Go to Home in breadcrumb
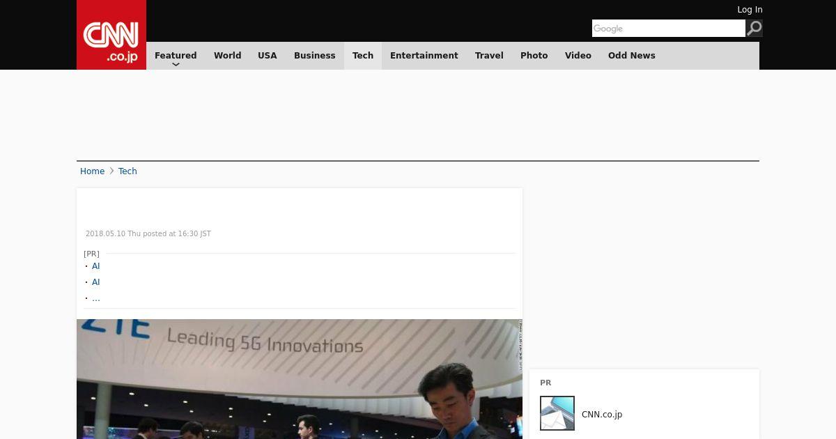The width and height of the screenshot is (836, 439). [92, 171]
